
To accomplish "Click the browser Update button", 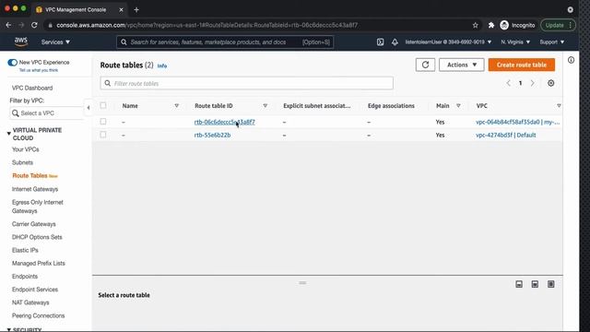I will [x=558, y=25].
